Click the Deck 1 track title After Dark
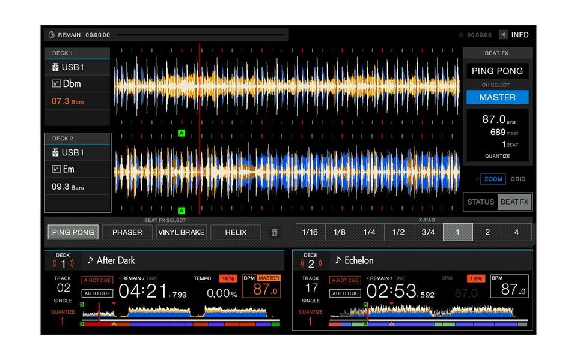The image size is (577, 360). tap(115, 260)
